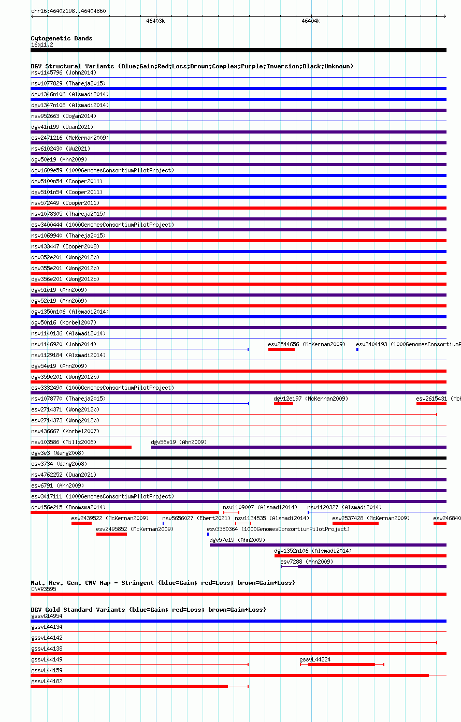Select the DGV Structural Variants track title
461x722 pixels.
click(x=192, y=66)
